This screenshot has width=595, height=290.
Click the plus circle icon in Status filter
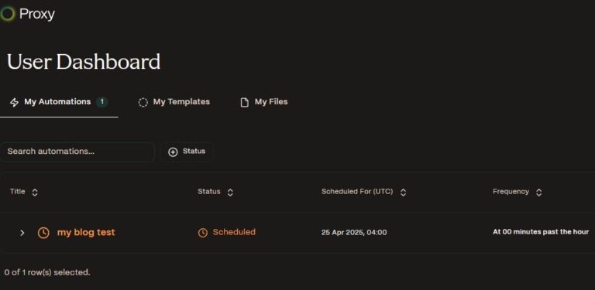pyautogui.click(x=173, y=152)
